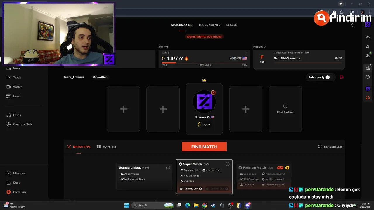Click the Windows taskbar Search field
The height and width of the screenshot is (210, 374).
point(153,205)
